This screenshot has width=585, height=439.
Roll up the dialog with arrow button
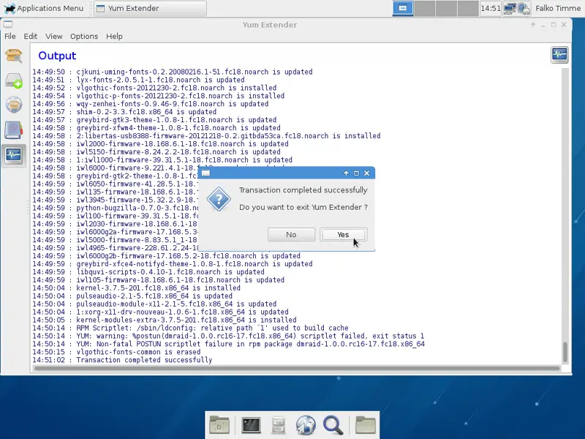[x=346, y=173]
